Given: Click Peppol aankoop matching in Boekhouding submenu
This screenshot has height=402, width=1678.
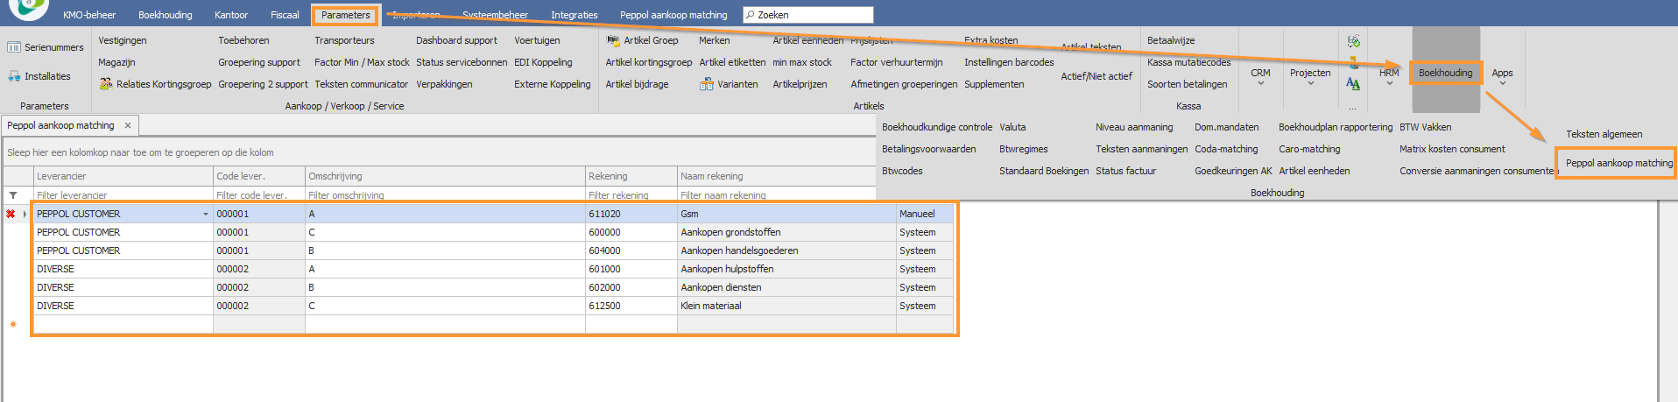Looking at the screenshot, I should 1618,163.
